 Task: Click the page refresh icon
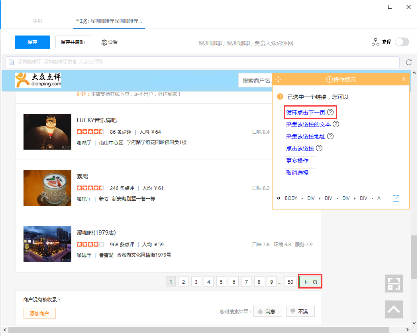409,62
